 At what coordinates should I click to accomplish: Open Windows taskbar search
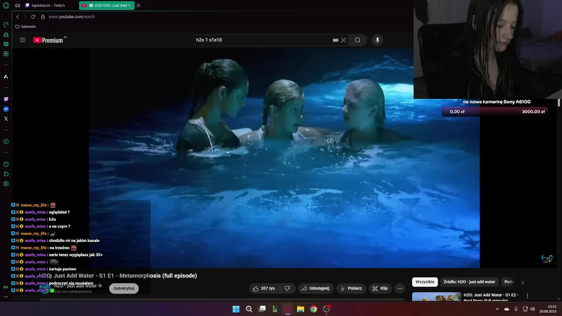coord(249,309)
